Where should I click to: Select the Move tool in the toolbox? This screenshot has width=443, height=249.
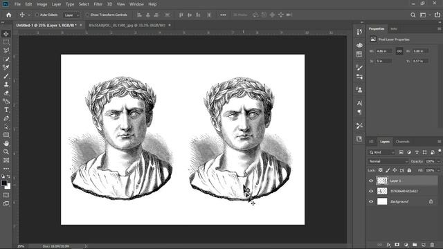pyautogui.click(x=6, y=34)
